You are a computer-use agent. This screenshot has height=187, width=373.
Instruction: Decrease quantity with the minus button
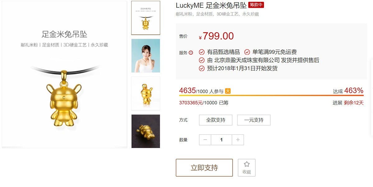[205, 140]
